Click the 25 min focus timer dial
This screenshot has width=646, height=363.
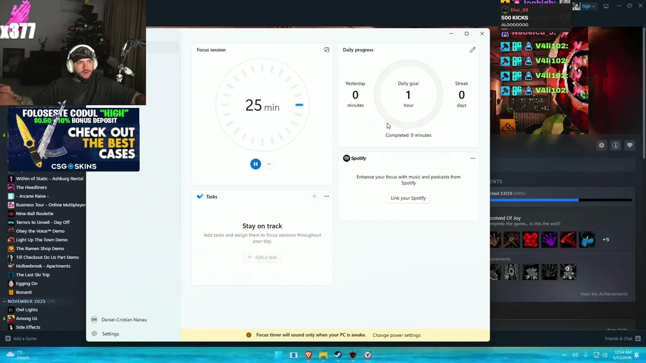point(262,105)
